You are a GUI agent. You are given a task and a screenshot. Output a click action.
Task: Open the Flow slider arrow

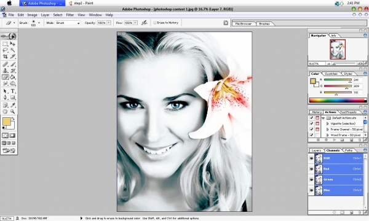135,23
